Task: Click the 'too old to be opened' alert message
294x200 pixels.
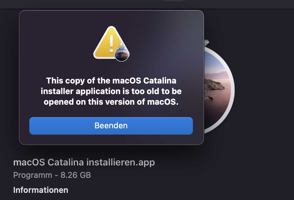Action: point(111,92)
